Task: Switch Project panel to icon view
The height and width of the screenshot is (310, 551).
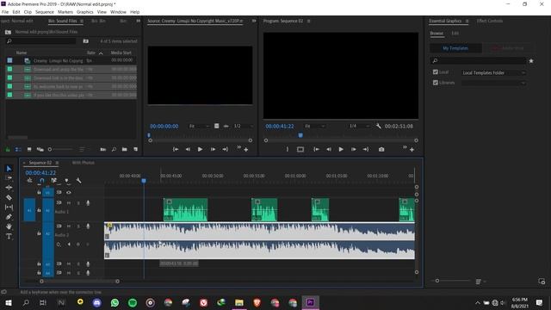Action: [x=29, y=149]
